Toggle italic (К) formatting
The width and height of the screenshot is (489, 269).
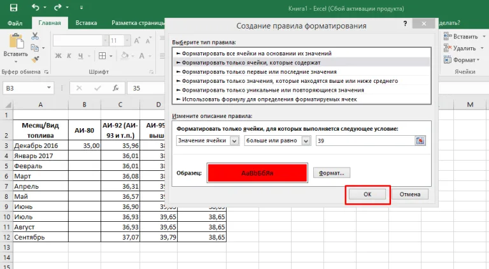coord(69,56)
